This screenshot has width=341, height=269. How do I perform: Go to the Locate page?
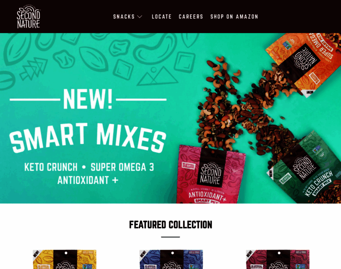[162, 17]
